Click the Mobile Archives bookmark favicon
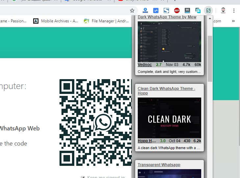The image size is (240, 178). 36,21
